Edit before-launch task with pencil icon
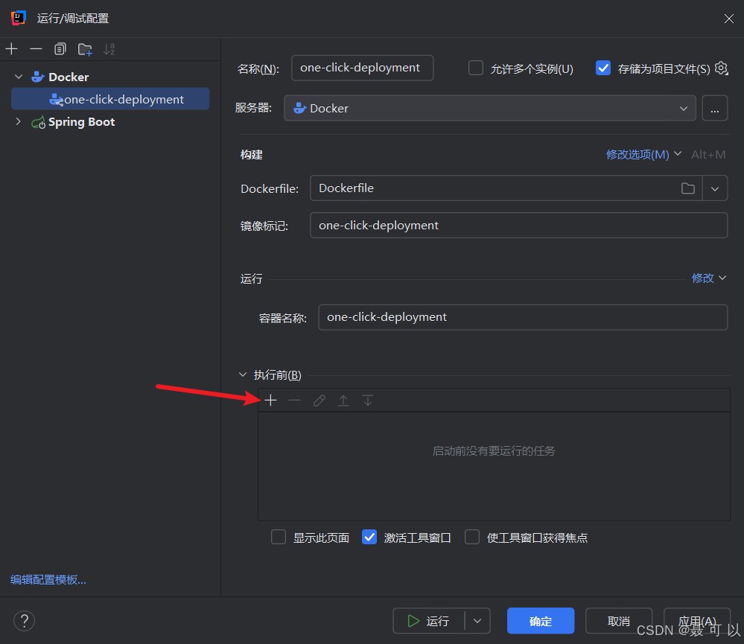The height and width of the screenshot is (644, 744). click(x=319, y=401)
